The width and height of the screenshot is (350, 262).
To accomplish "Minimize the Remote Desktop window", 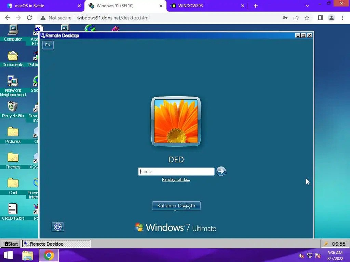I will (298, 35).
